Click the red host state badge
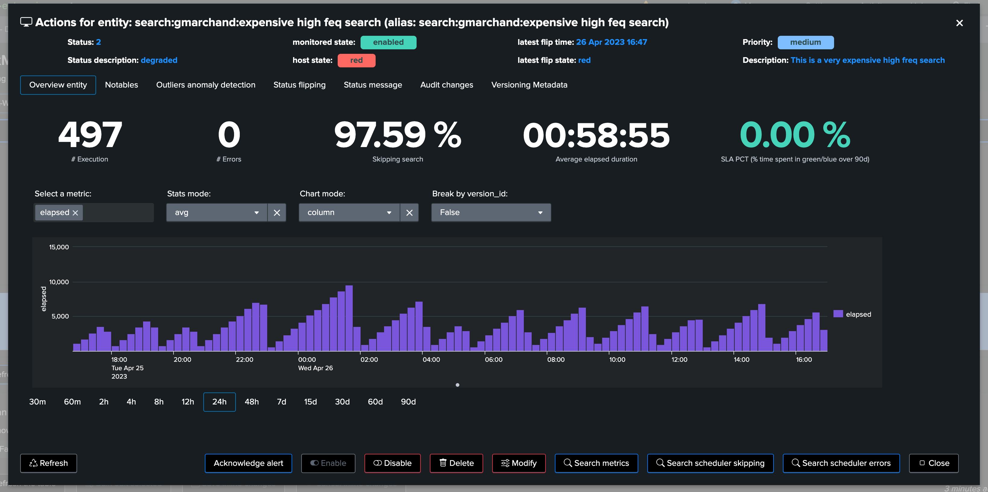The image size is (988, 492). click(356, 60)
